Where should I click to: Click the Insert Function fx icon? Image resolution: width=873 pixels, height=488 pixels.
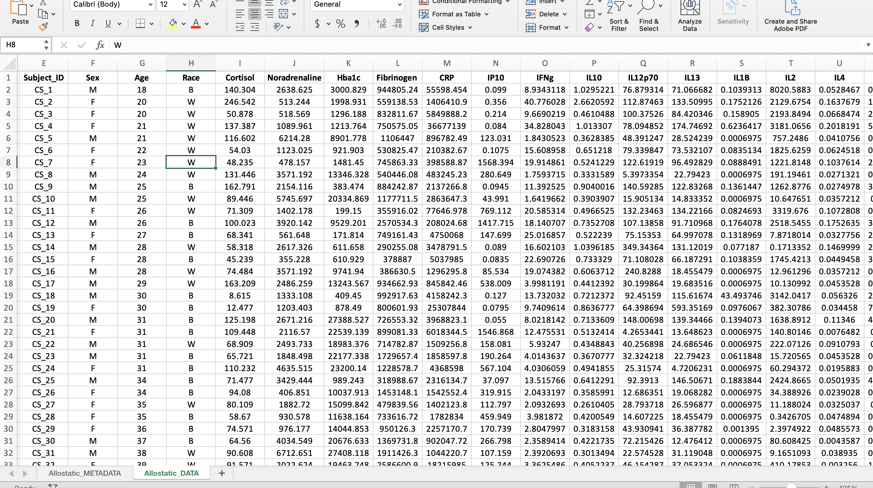pos(100,45)
